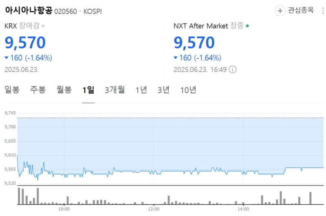
Task: Click the 9,520 y-axis label
Action: (10, 183)
